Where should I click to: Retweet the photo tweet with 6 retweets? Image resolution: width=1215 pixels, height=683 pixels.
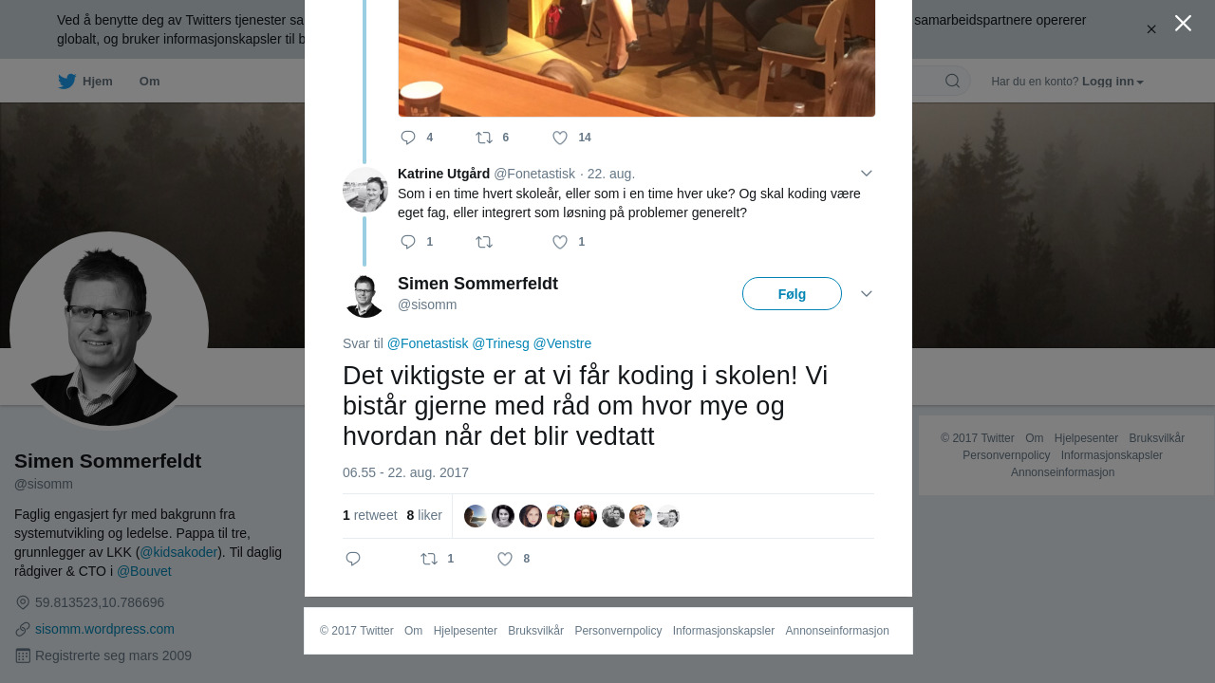point(493,138)
